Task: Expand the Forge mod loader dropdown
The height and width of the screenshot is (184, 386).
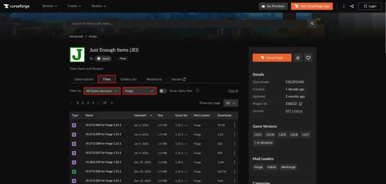Action: [139, 91]
